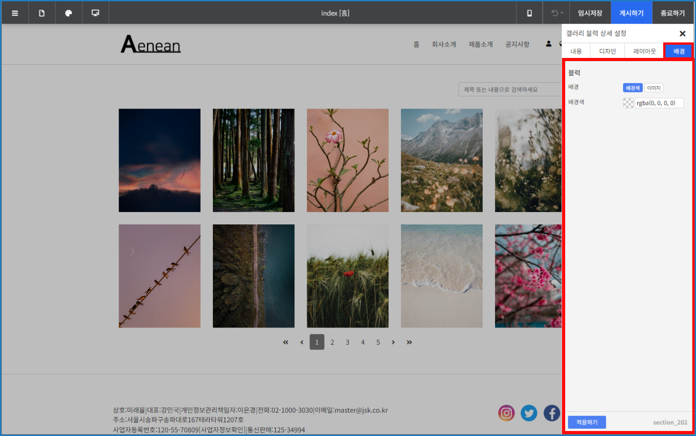
Task: Click the Twitter icon in footer
Action: (529, 413)
